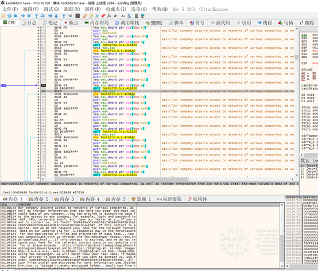Click the Step Into toolbar icon

[x=37, y=16]
